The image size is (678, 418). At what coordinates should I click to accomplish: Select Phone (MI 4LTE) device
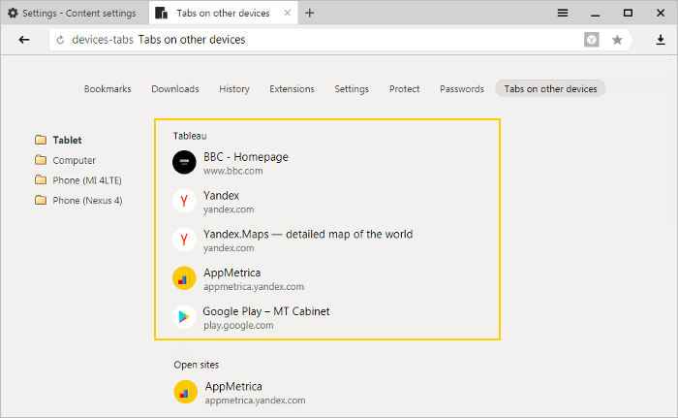87,180
